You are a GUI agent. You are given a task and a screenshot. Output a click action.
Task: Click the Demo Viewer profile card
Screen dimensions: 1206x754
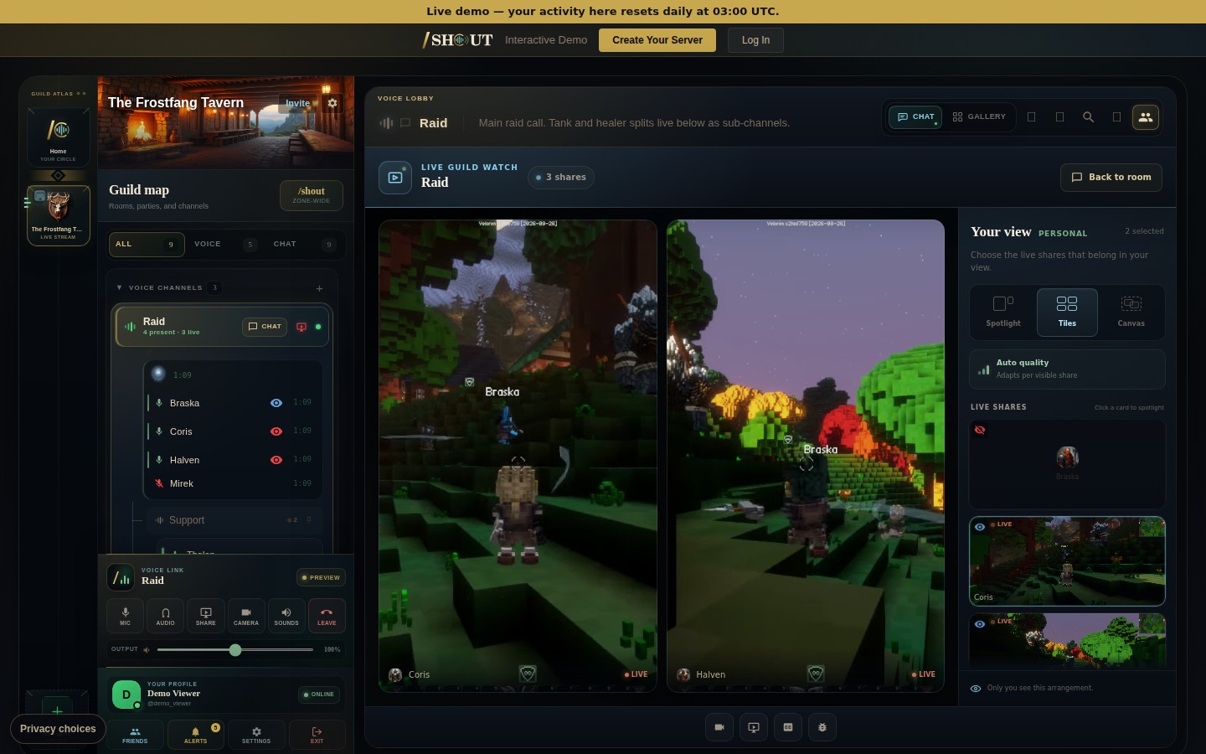(x=226, y=695)
